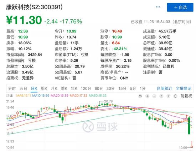Click the 20.79 high marker on the chart
Viewport: 196px width, 151px height.
pos(108,101)
